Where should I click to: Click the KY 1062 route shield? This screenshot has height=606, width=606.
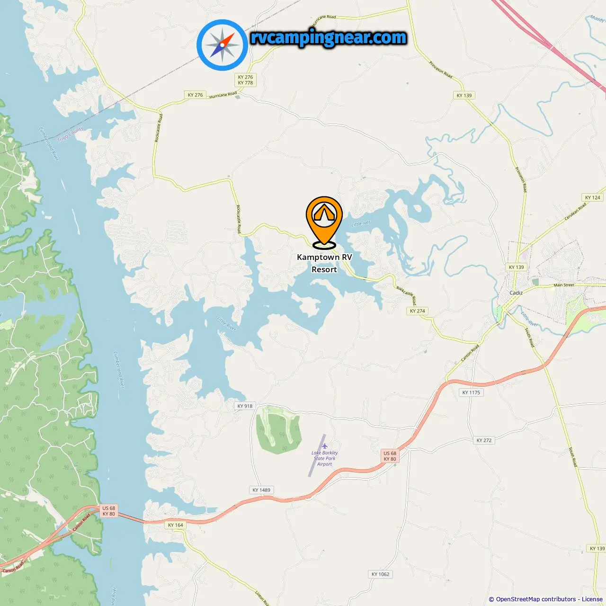tap(380, 574)
